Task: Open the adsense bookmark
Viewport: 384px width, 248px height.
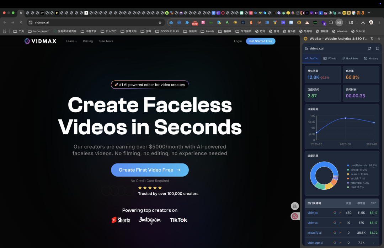Action: click(340, 31)
